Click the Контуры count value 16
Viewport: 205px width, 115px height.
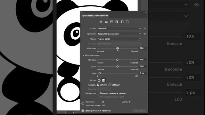pos(103,102)
